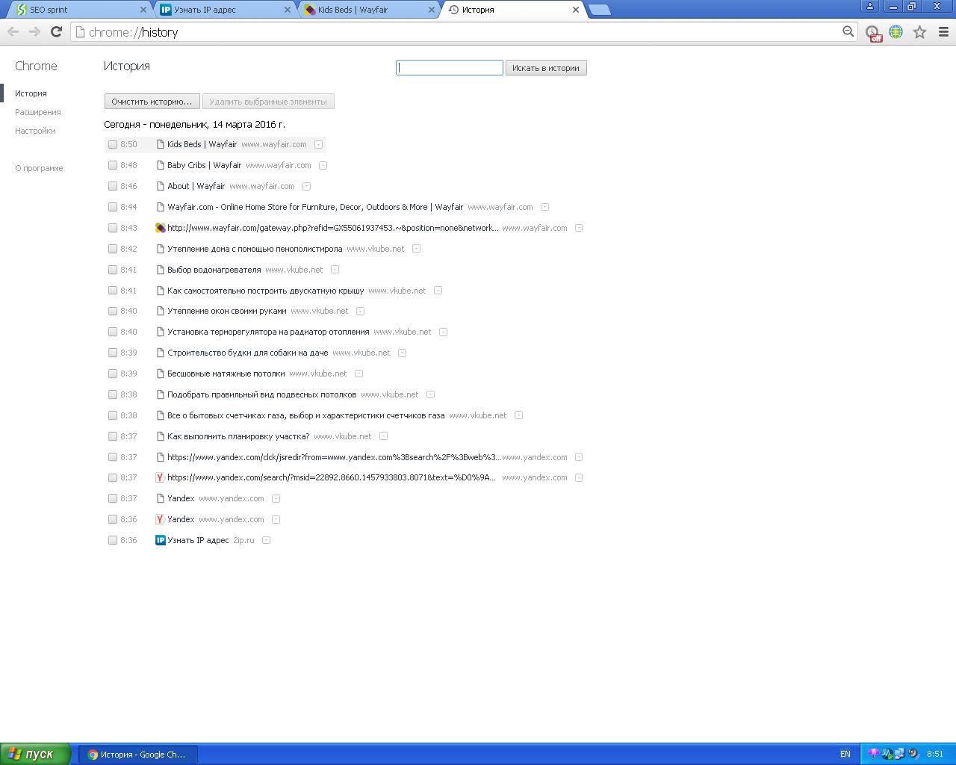Image resolution: width=956 pixels, height=765 pixels.
Task: Open a new tab with the new-tab button
Action: 599,10
